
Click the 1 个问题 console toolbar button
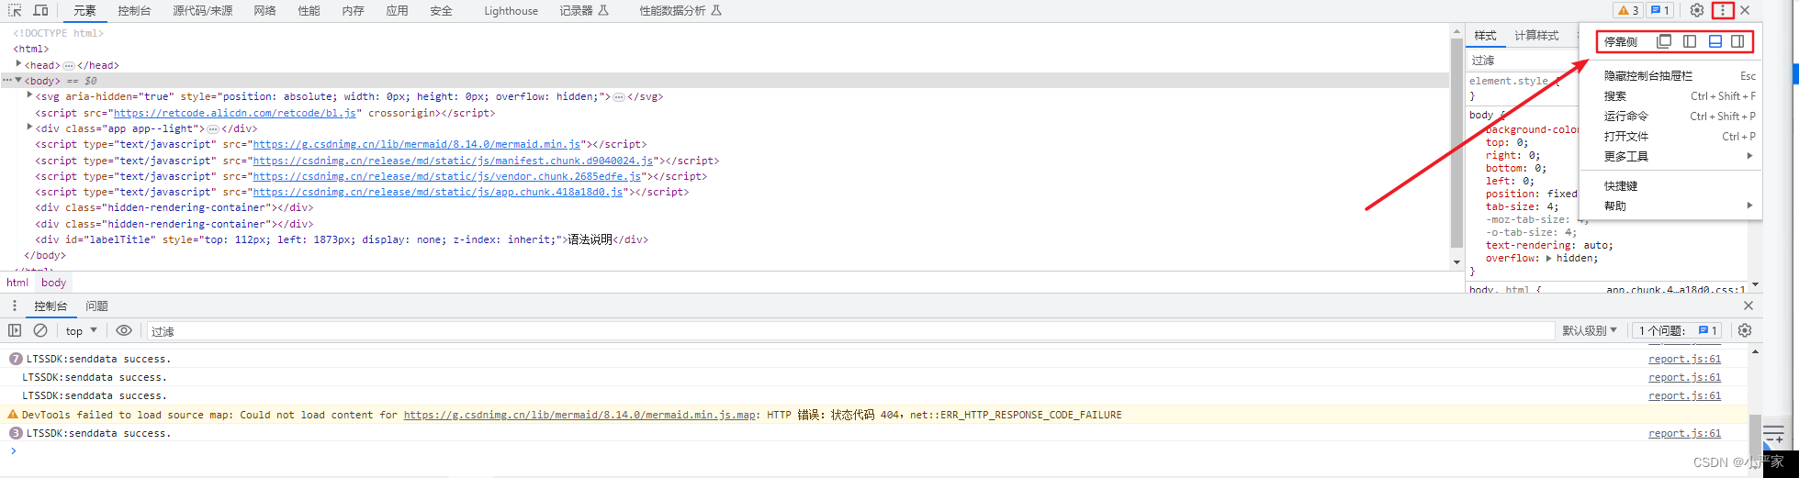[x=1678, y=330]
